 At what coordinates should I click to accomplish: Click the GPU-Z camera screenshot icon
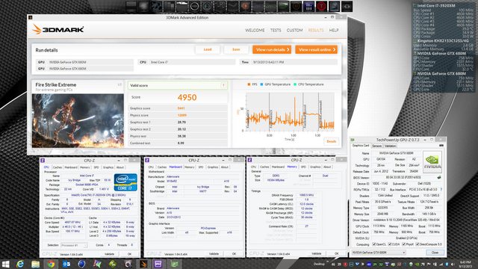pos(441,146)
